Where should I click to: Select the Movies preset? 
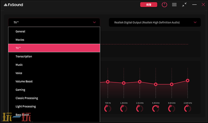pos(54,40)
